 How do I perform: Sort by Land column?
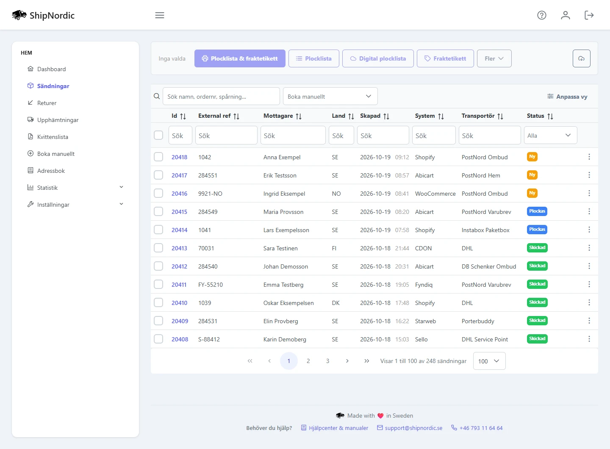351,116
